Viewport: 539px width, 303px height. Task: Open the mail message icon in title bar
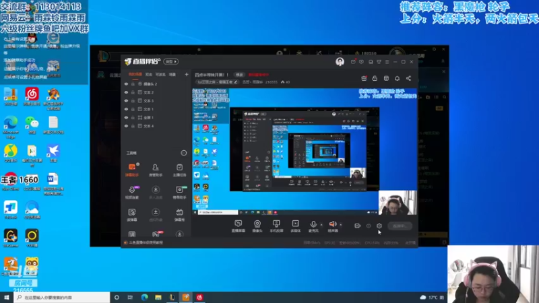point(353,62)
